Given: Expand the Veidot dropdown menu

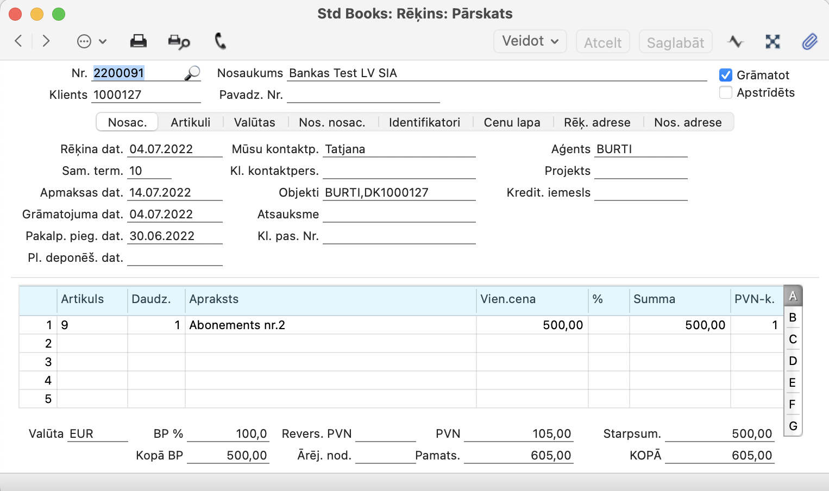Looking at the screenshot, I should 530,41.
